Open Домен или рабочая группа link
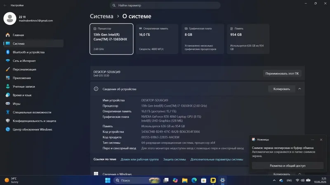330x185 pixels. click(x=139, y=159)
